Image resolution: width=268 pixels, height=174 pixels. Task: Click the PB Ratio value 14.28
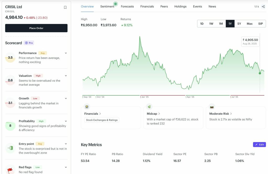(116, 161)
